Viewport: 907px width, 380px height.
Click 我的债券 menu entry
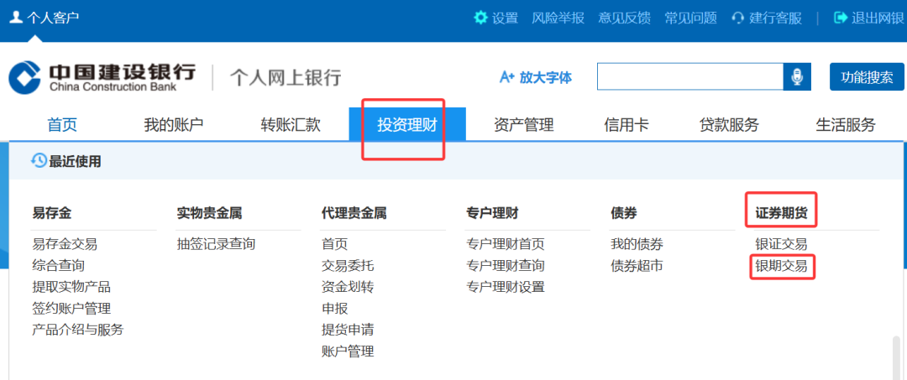point(637,244)
